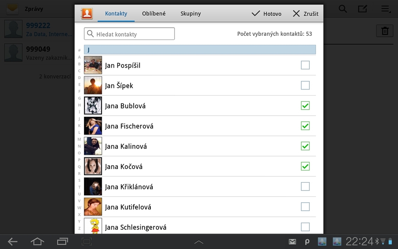
Task: Confirm selection with Hotovo
Action: (x=267, y=14)
